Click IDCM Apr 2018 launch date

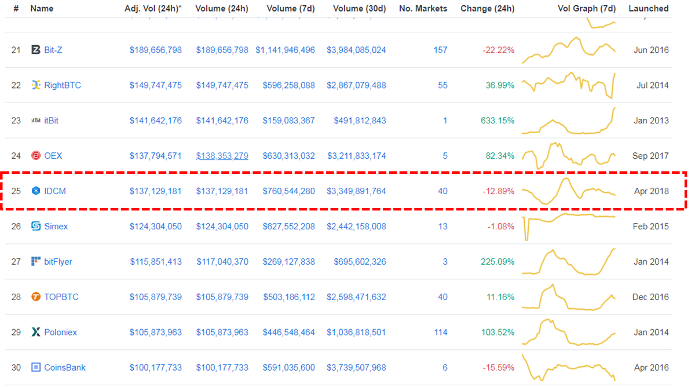coord(651,191)
